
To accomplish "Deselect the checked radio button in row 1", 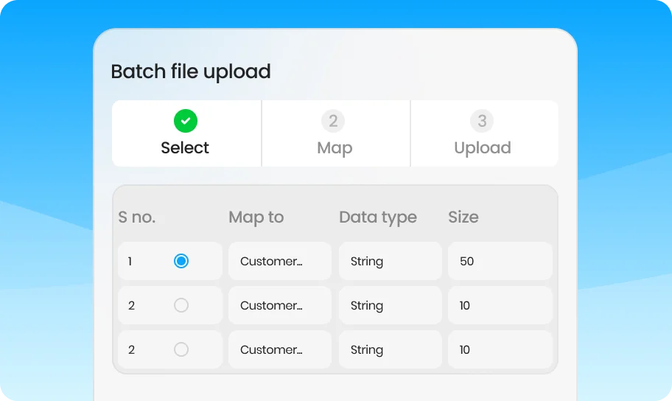I will coord(181,261).
